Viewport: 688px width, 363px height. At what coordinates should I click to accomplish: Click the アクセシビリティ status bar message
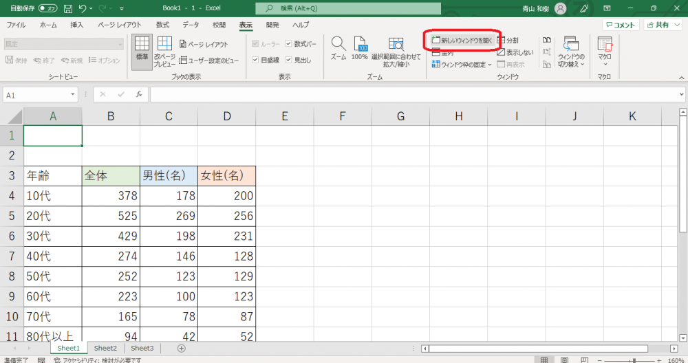(97, 360)
